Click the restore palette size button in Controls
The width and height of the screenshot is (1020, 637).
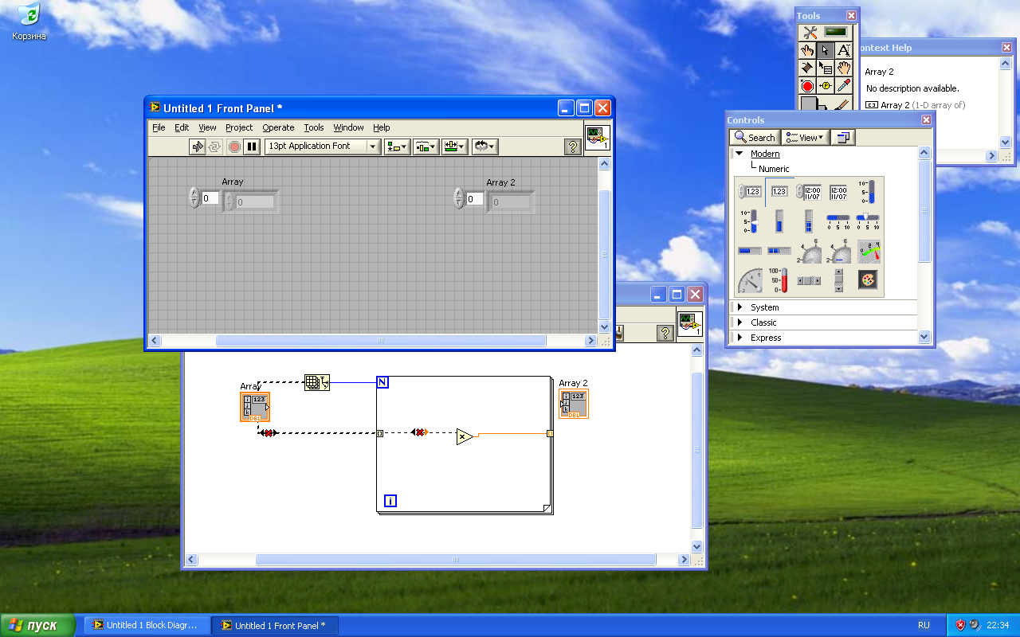pos(843,138)
